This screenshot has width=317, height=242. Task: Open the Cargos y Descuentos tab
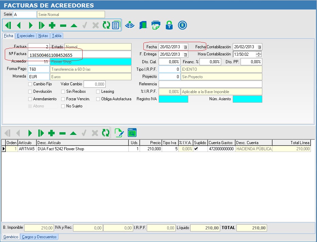tap(39, 237)
